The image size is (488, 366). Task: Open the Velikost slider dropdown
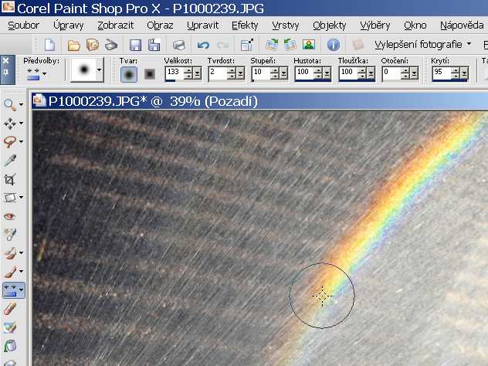coord(198,73)
